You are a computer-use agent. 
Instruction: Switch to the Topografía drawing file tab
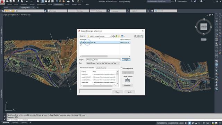[25, 8]
